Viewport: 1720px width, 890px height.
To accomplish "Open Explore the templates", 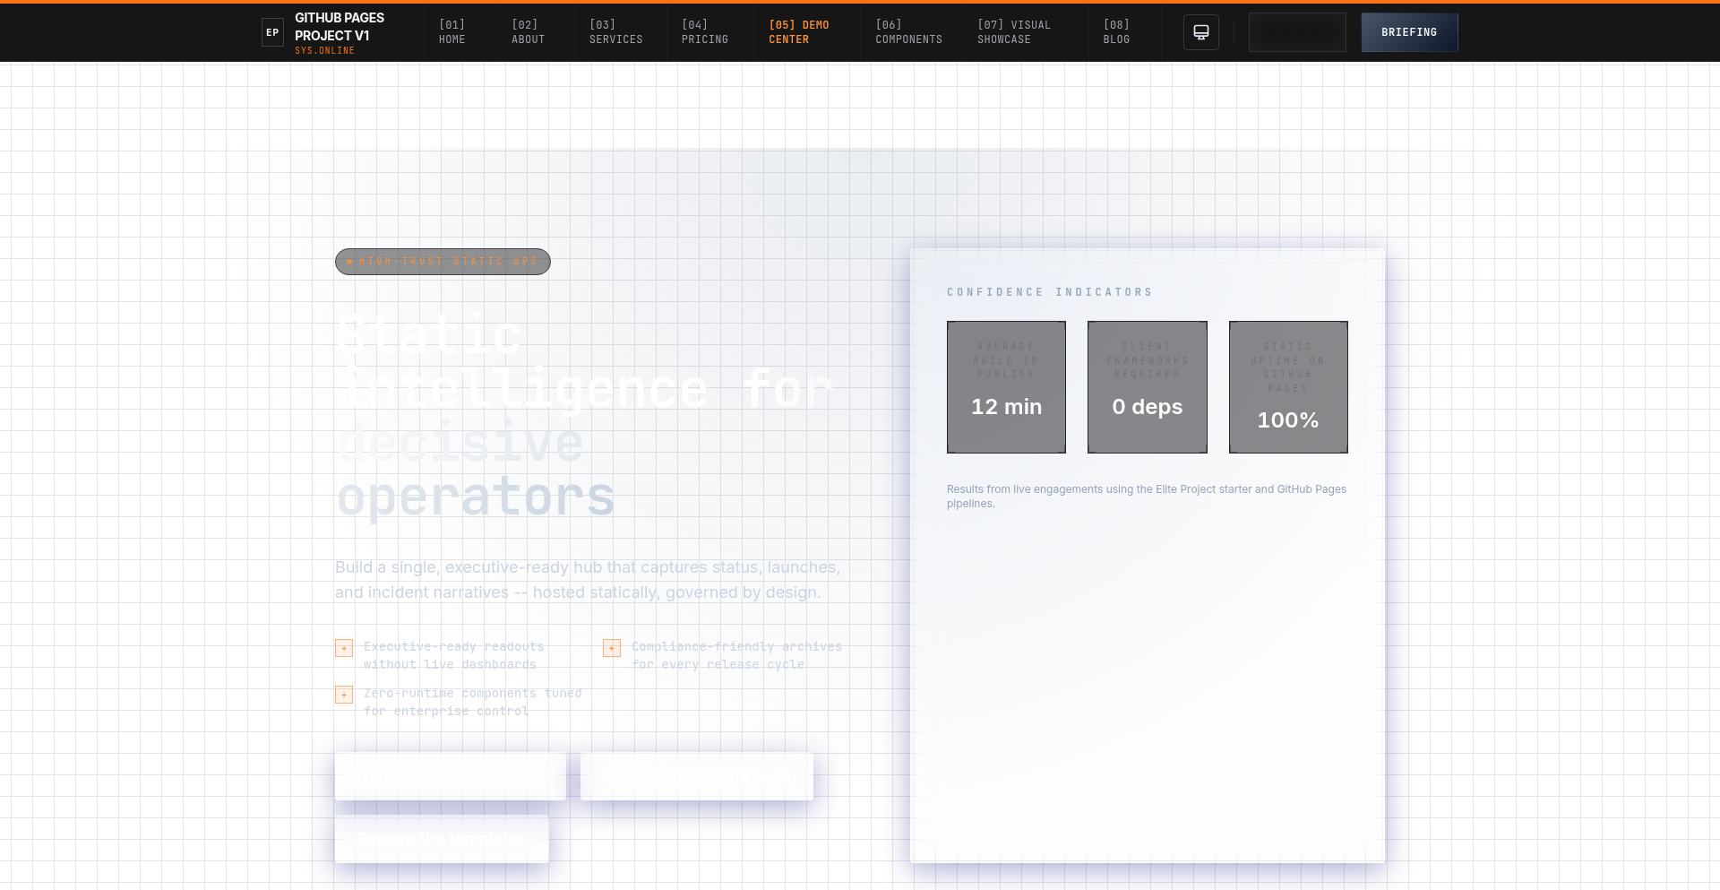I will point(442,838).
